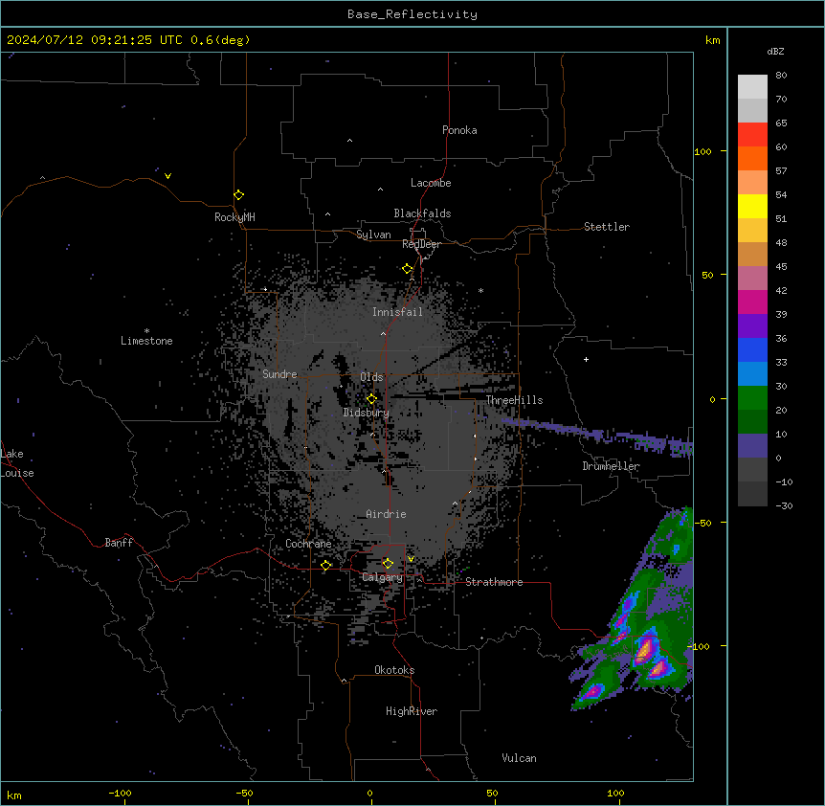Click the horizontal purple echo band near Drumheller
This screenshot has height=806, width=825.
coord(597,435)
